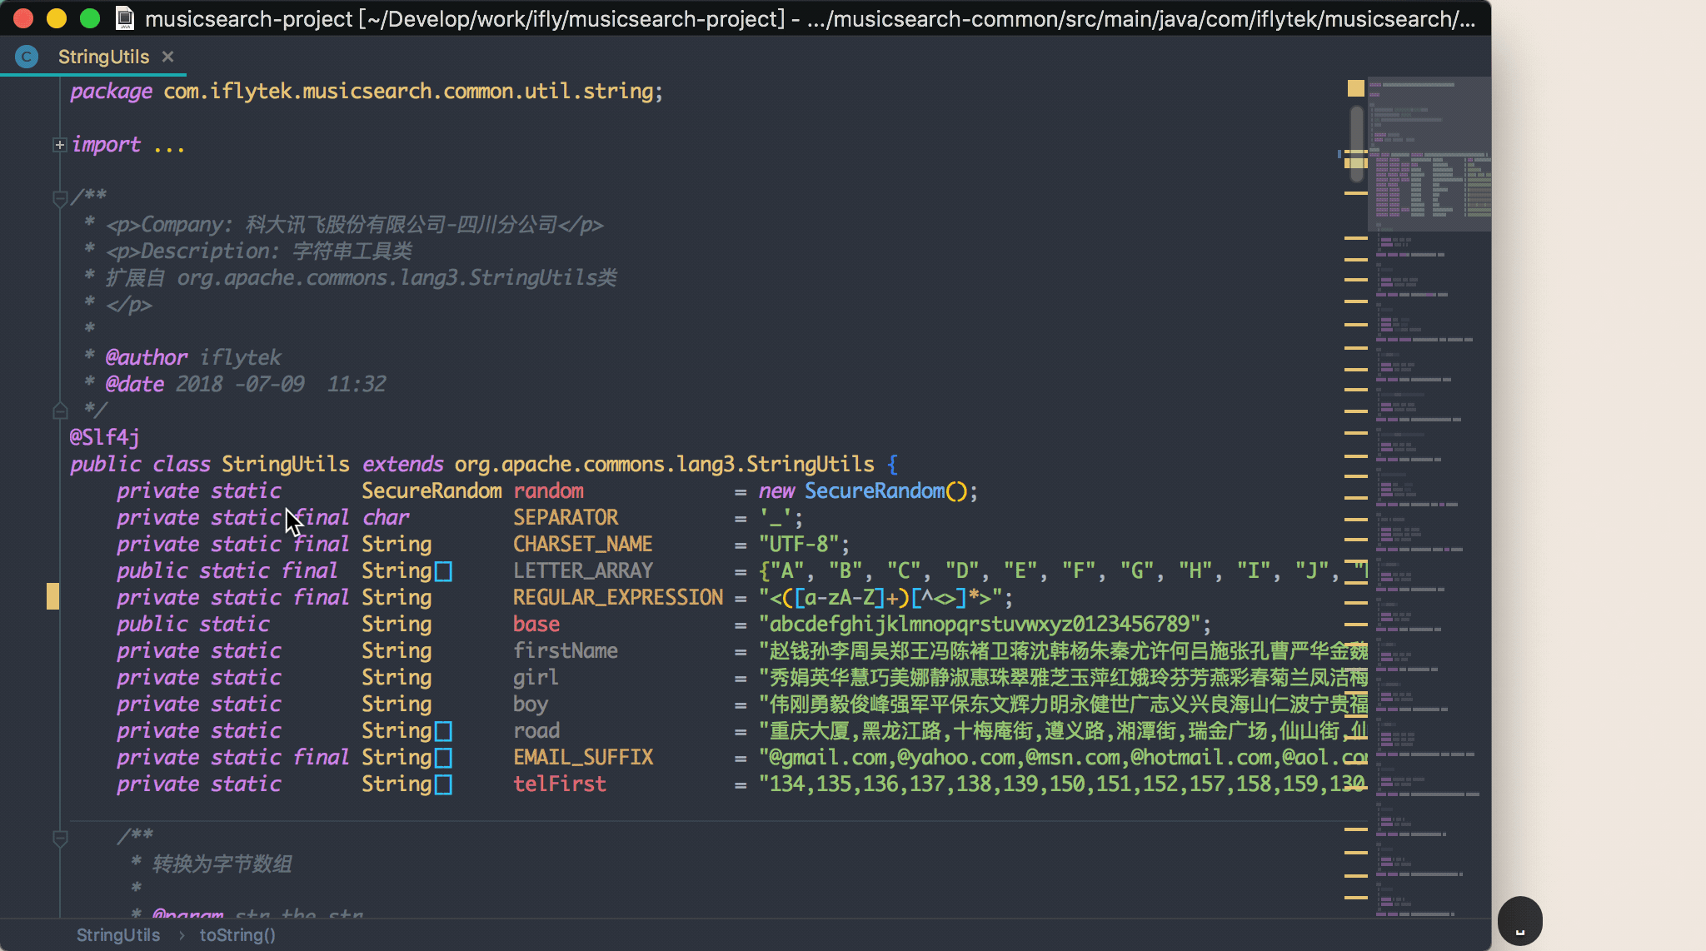The image size is (1706, 951).
Task: Close the StringUtils editor tab
Action: [167, 57]
